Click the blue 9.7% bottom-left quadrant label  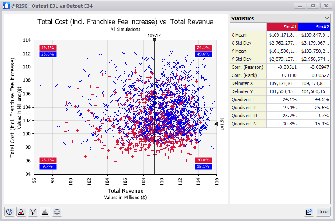[x=47, y=167]
